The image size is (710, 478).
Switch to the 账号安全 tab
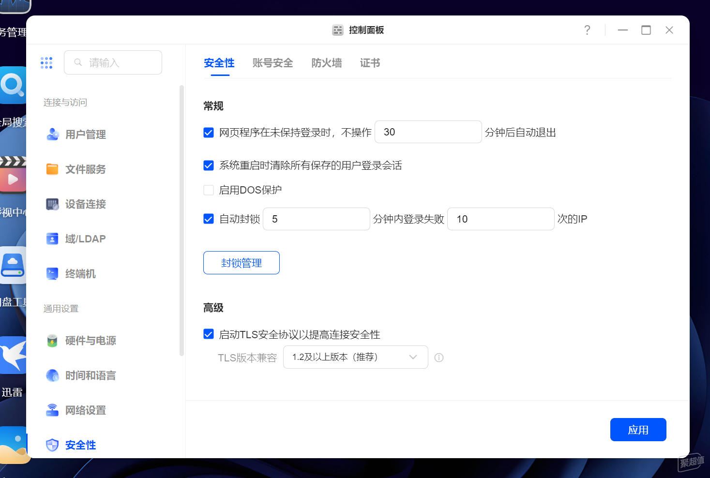(x=273, y=63)
